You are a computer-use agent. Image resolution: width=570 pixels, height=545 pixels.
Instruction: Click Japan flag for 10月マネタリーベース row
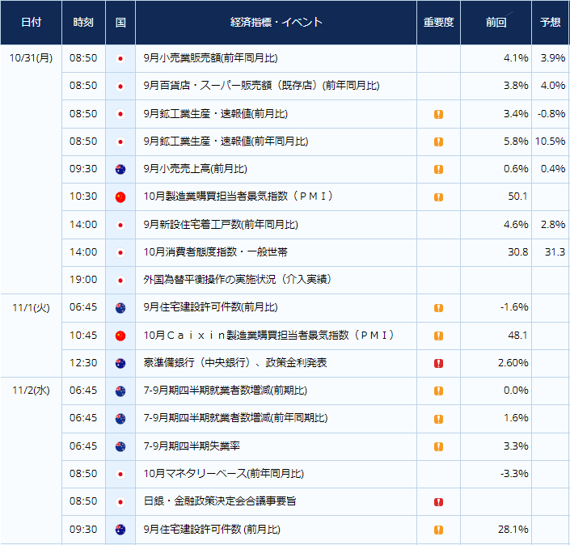(x=120, y=474)
